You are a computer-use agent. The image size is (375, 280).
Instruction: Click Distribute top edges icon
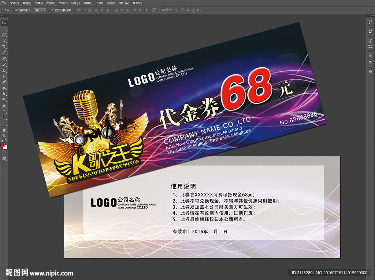point(116,10)
